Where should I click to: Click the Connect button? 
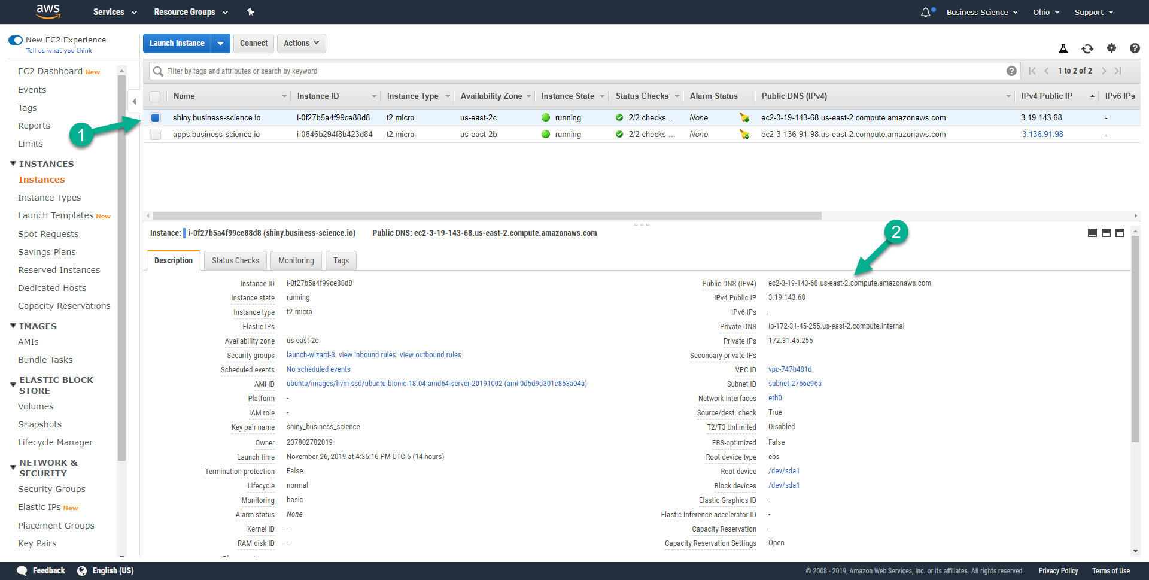point(254,43)
